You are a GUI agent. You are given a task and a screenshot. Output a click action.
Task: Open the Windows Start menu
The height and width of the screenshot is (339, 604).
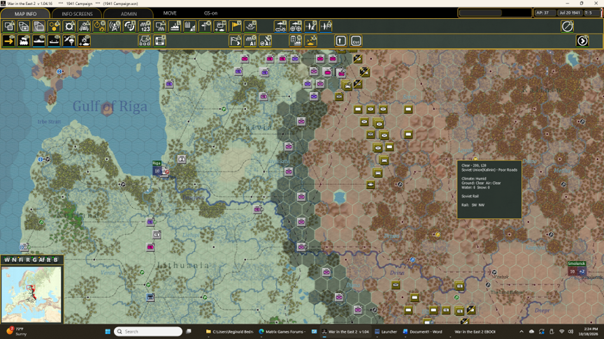(108, 331)
